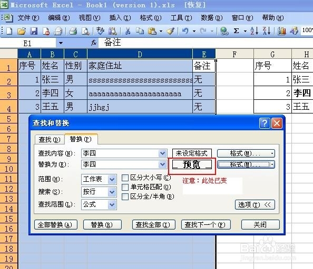Open the 格式(O) menu
This screenshot has height=269, width=313.
[151, 18]
